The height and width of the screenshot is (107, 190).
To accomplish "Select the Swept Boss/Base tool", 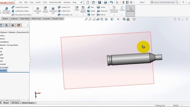I will (x=20, y=7).
